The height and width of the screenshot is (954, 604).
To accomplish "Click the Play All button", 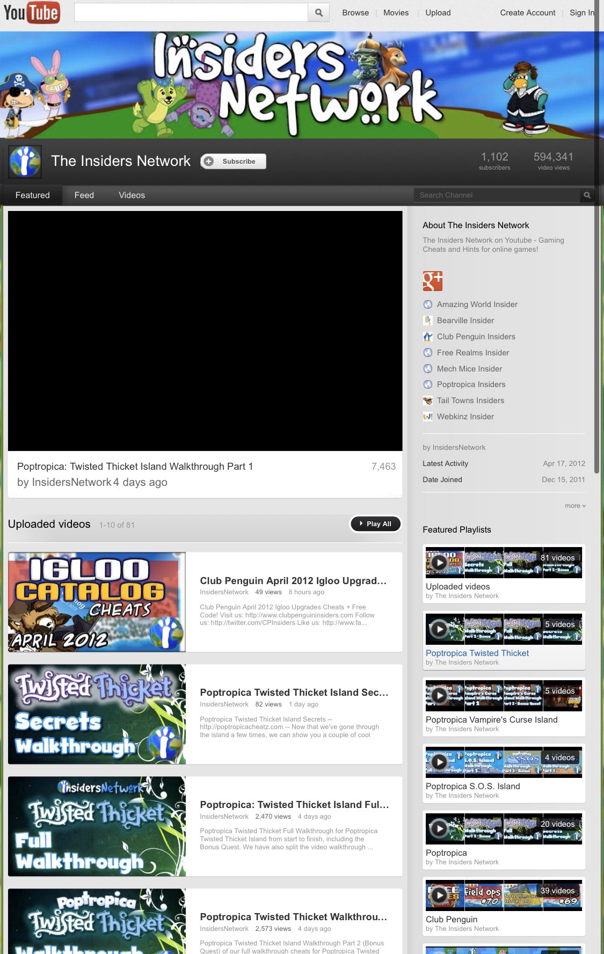I will 375,524.
